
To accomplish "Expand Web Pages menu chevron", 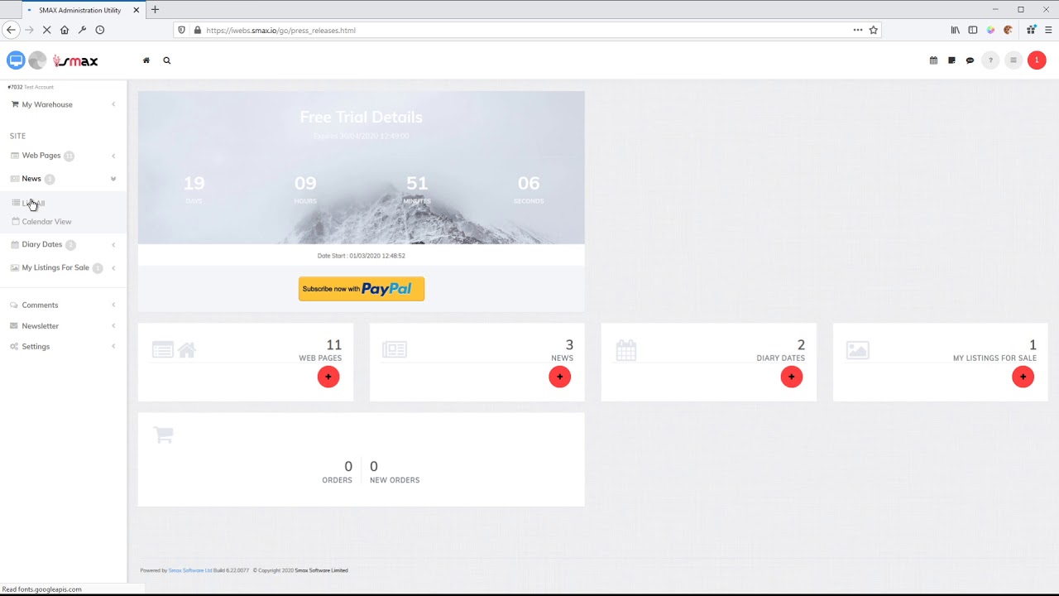I will coord(113,156).
